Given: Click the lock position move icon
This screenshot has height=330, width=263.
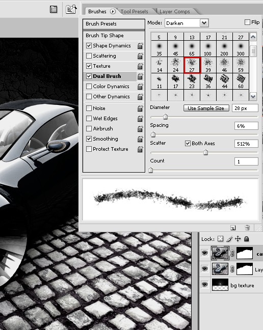Looking at the screenshot, I should coord(238,239).
